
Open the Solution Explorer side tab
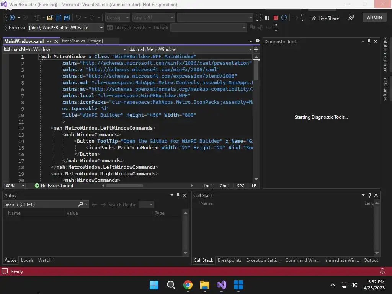coord(385,54)
